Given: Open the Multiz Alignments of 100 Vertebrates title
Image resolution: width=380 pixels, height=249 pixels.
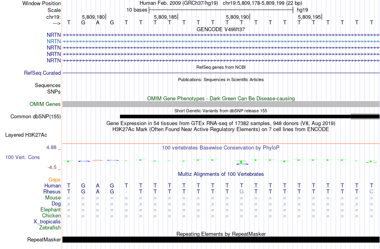Looking at the screenshot, I should (x=221, y=174).
